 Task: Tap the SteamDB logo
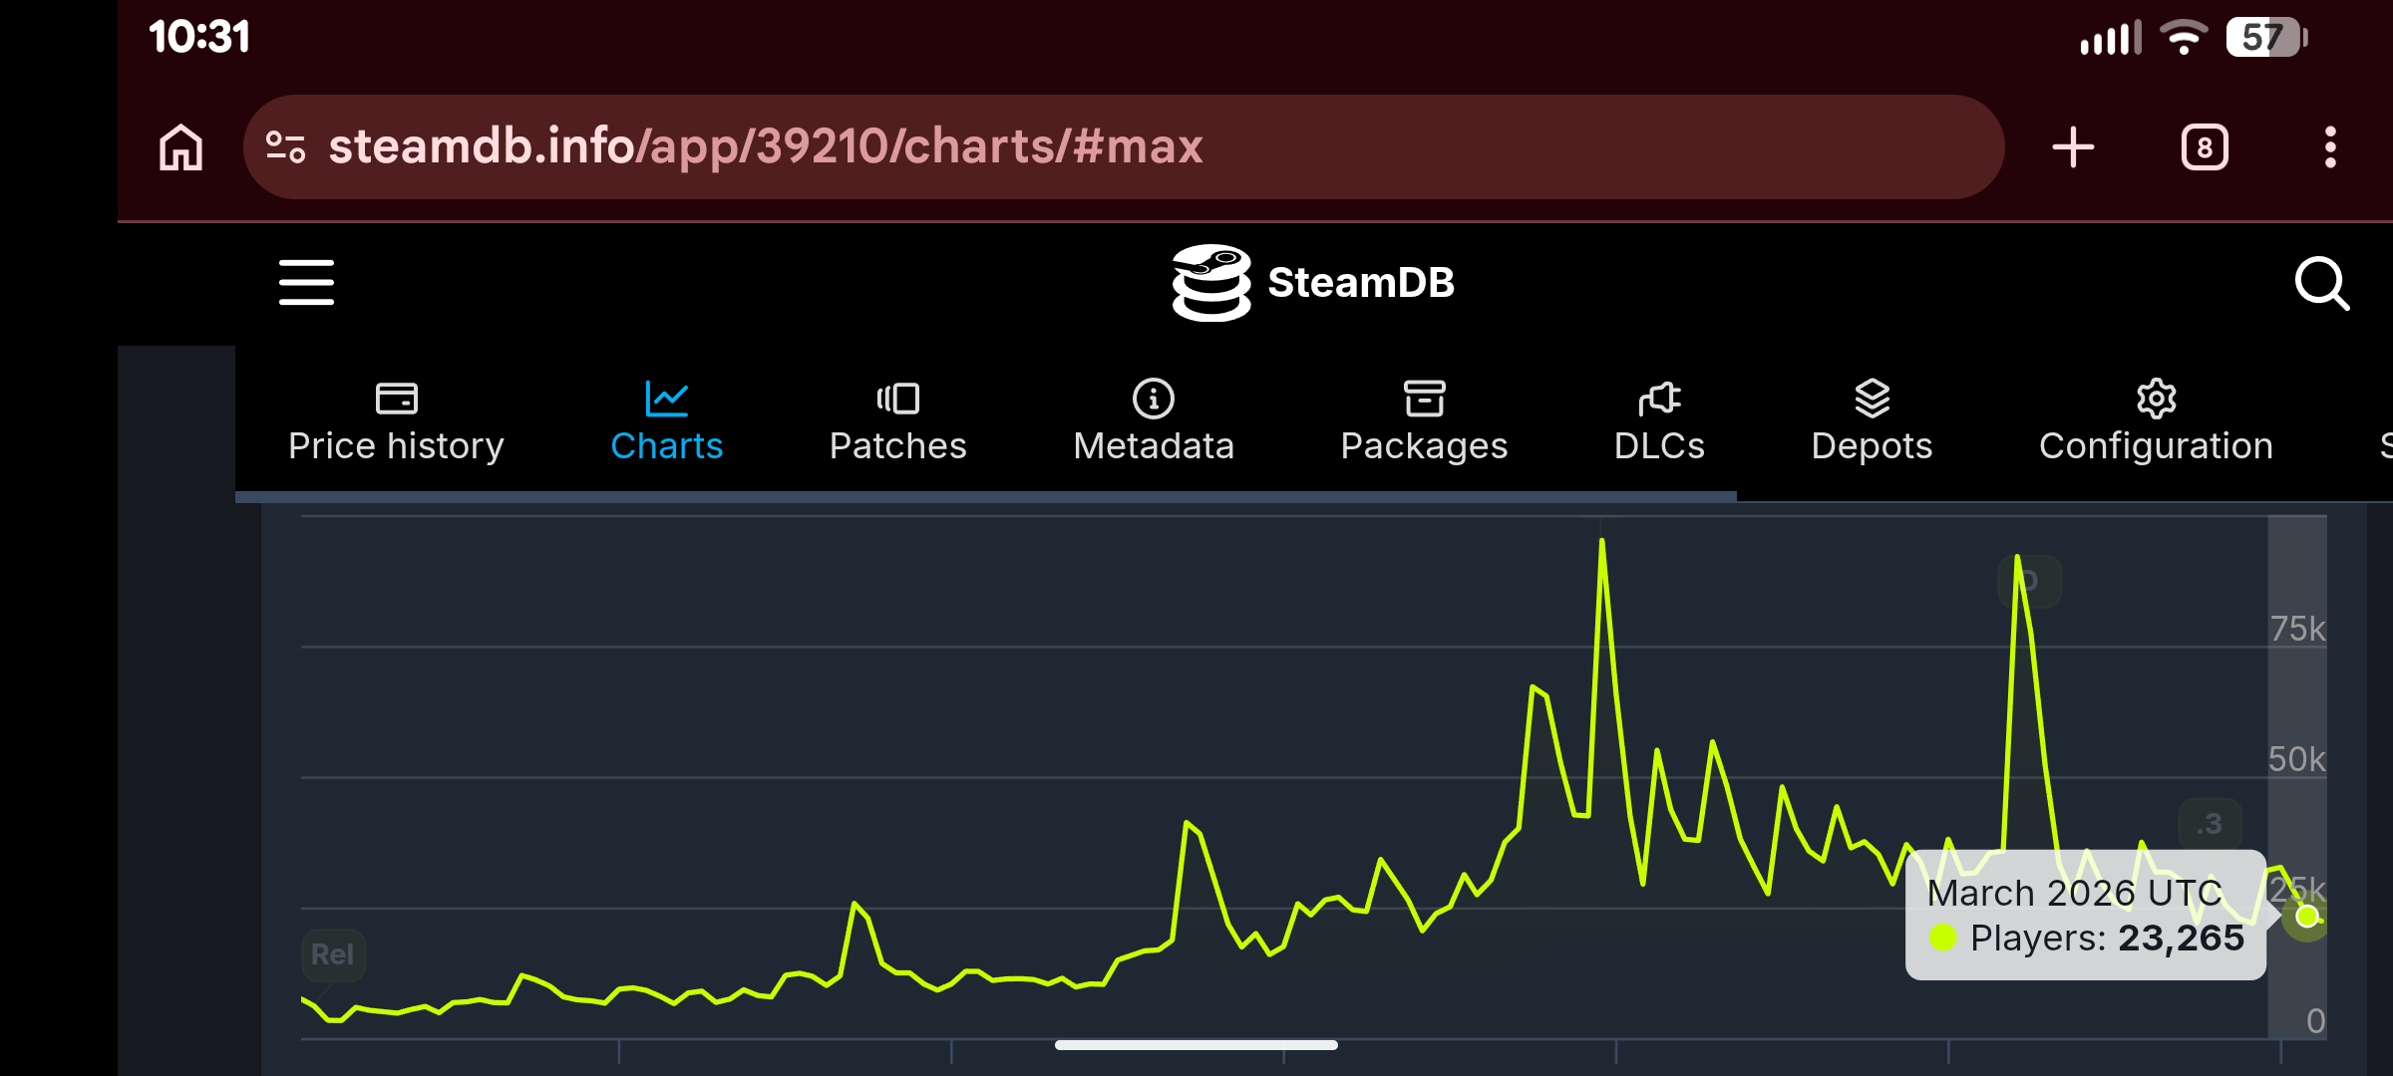[1312, 283]
